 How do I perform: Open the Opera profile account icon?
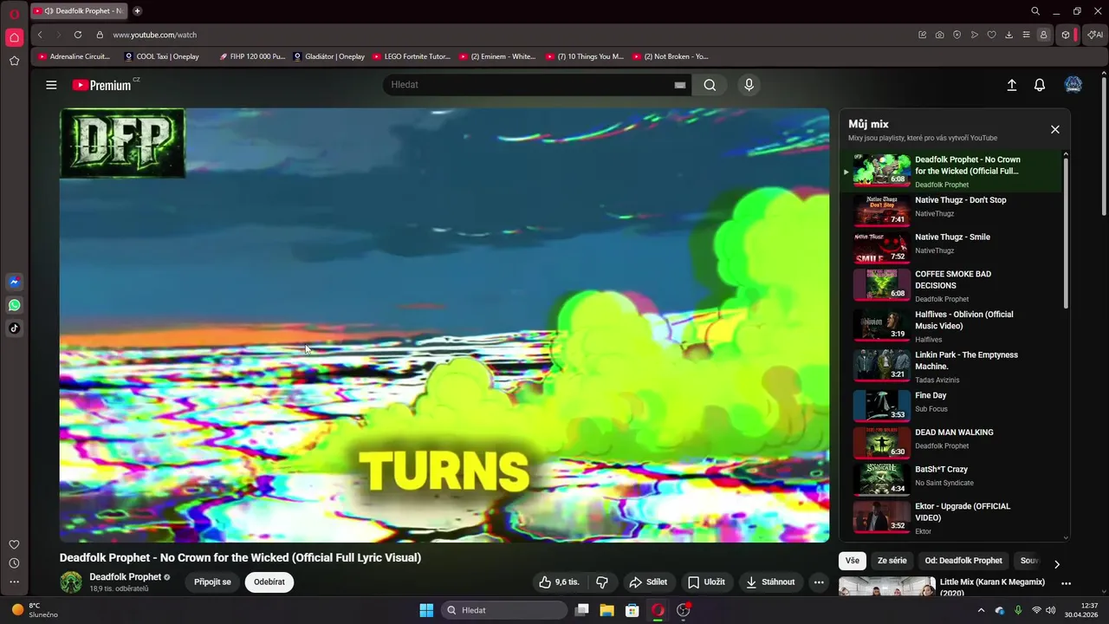coord(1043,35)
